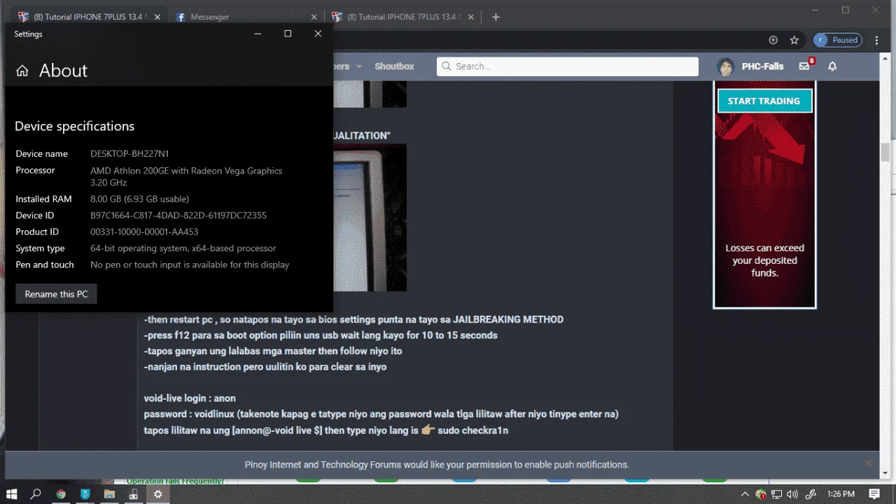Select installed RAM value 8.00 GB
This screenshot has width=896, height=504.
[x=139, y=199]
